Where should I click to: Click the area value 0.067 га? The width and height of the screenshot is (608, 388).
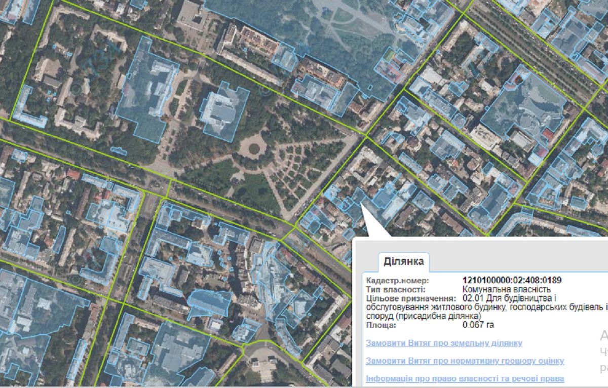tap(478, 324)
